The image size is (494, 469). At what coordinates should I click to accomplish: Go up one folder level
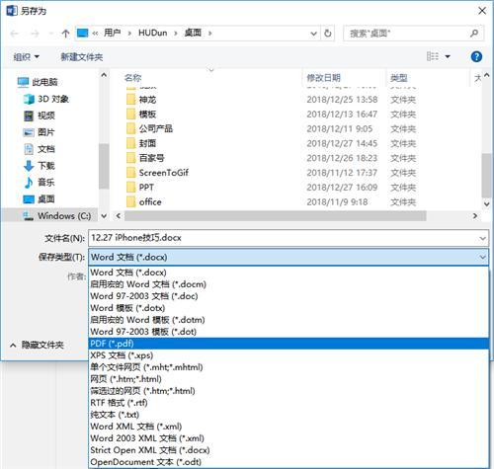[65, 34]
